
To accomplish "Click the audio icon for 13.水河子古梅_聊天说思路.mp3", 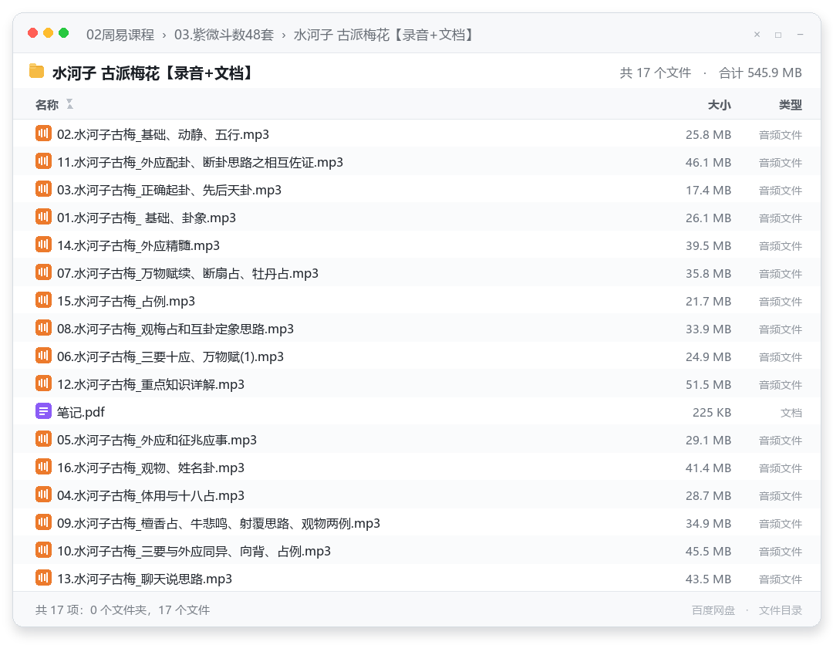I will pyautogui.click(x=43, y=578).
